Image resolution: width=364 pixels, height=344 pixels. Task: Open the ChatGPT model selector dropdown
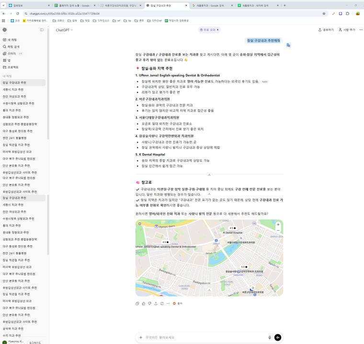pyautogui.click(x=64, y=30)
